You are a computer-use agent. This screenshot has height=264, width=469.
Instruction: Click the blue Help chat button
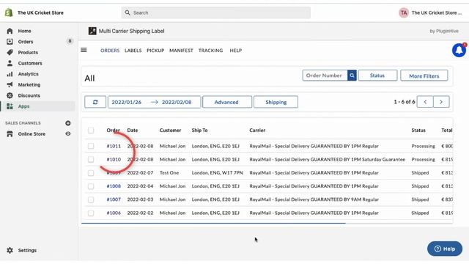point(445,249)
